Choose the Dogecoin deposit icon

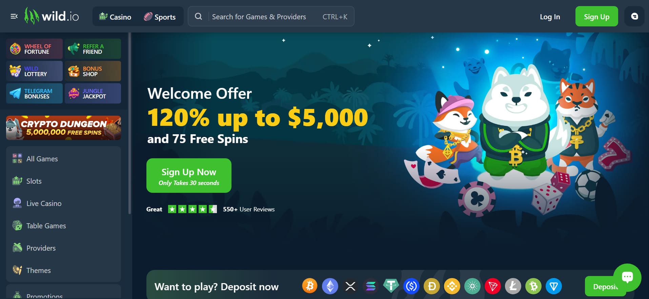point(431,286)
